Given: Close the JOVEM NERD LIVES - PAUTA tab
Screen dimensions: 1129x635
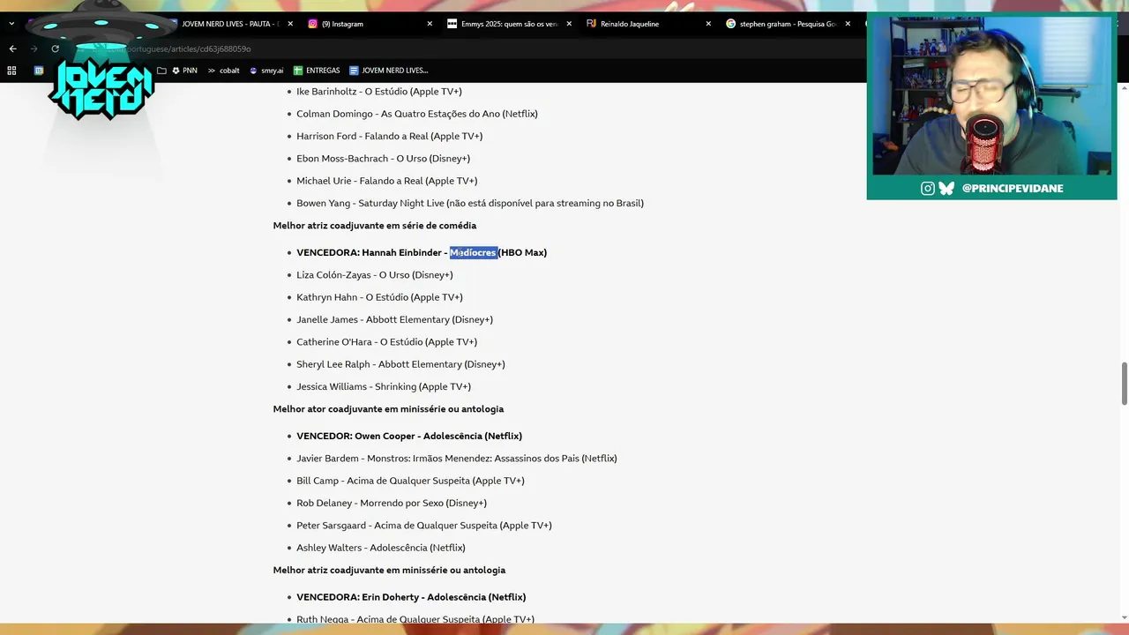Looking at the screenshot, I should (290, 24).
